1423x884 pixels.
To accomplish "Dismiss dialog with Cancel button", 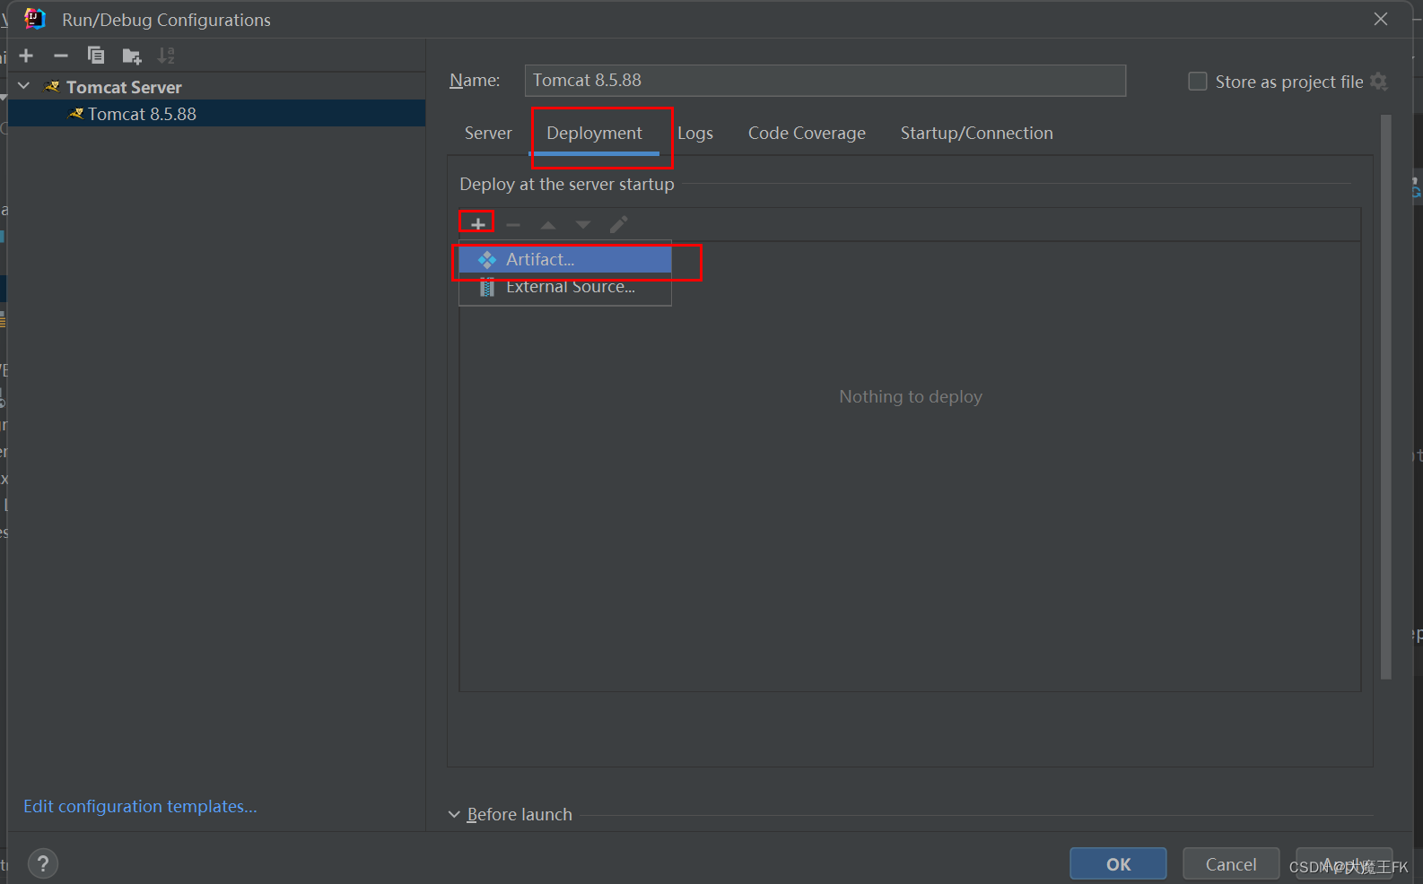I will pyautogui.click(x=1231, y=864).
